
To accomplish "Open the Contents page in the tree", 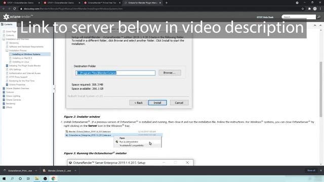I will point(10,35).
